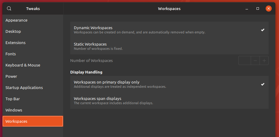279x137 pixels.
Task: Increase number of workspaces with plus
Action: (x=264, y=60)
